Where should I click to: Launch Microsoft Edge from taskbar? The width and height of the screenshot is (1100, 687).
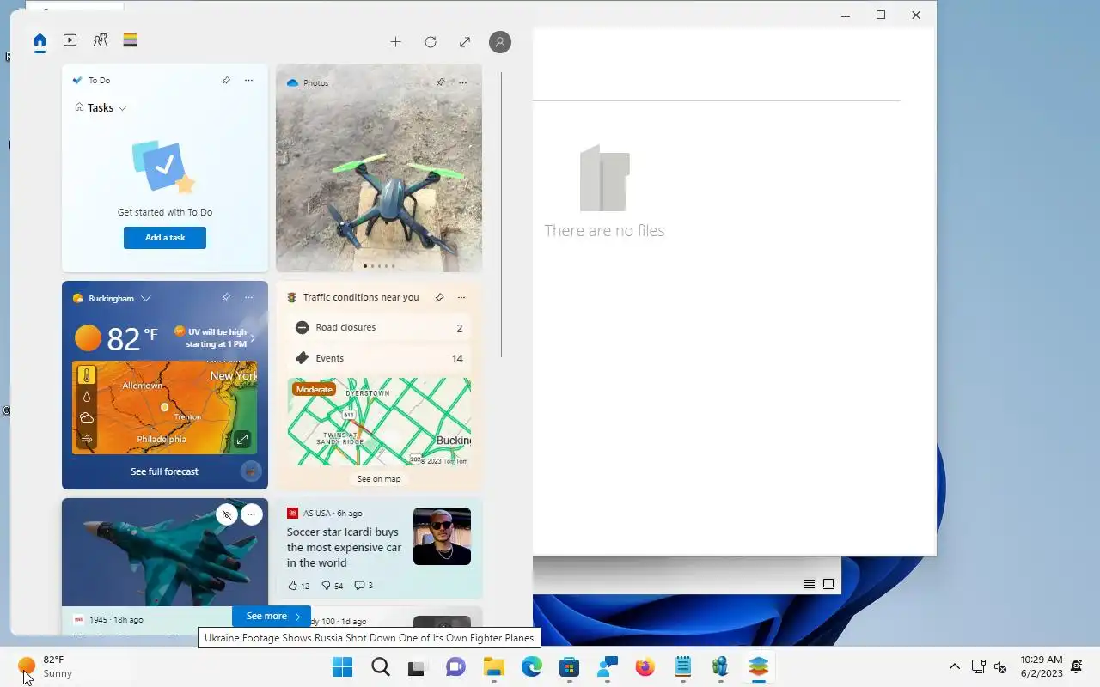531,667
